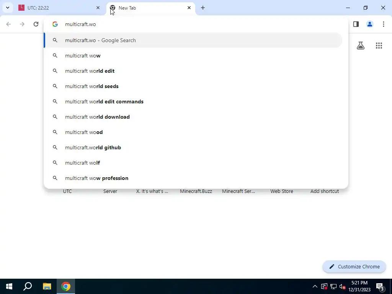Viewport: 392px width, 294px height.
Task: Open the side panel icon
Action: pyautogui.click(x=356, y=24)
